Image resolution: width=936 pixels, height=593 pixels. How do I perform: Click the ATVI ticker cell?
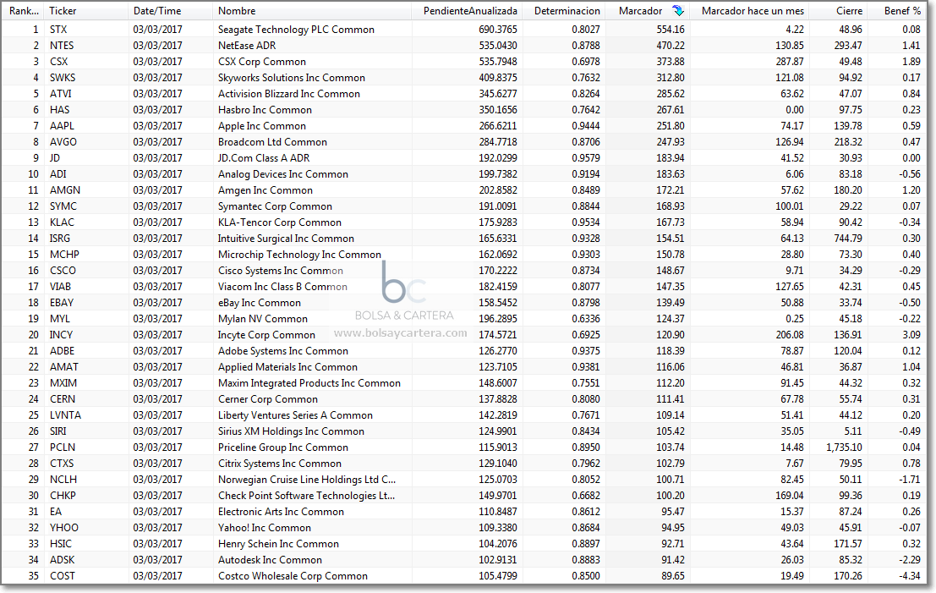click(60, 94)
